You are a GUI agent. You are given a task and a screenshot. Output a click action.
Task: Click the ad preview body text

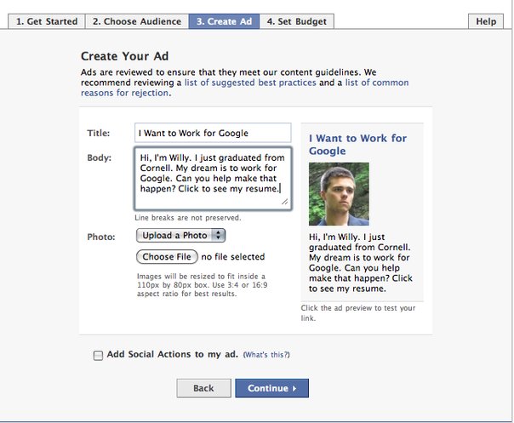point(360,263)
